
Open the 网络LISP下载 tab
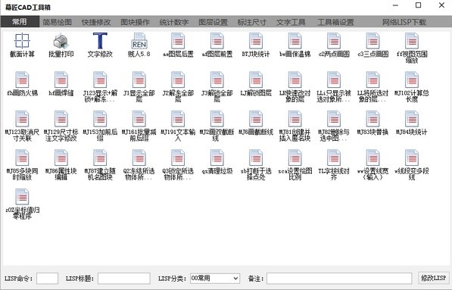coord(404,22)
